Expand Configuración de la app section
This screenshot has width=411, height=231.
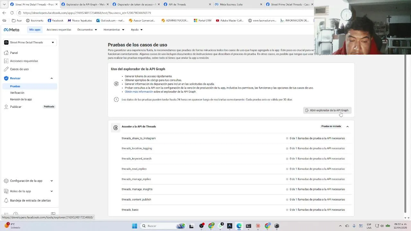point(52,181)
